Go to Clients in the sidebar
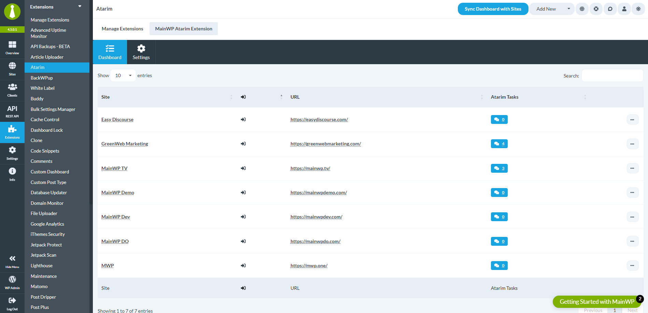This screenshot has width=648, height=313. coord(12,90)
